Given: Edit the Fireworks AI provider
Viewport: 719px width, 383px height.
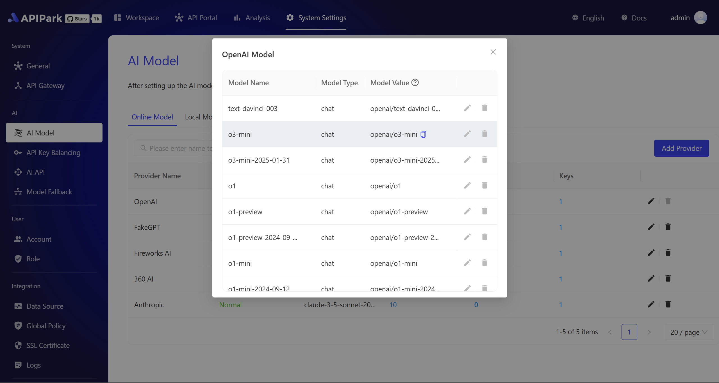Looking at the screenshot, I should (x=651, y=253).
